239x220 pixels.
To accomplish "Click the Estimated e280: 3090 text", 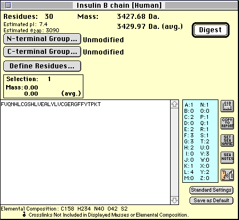I will (31, 31).
